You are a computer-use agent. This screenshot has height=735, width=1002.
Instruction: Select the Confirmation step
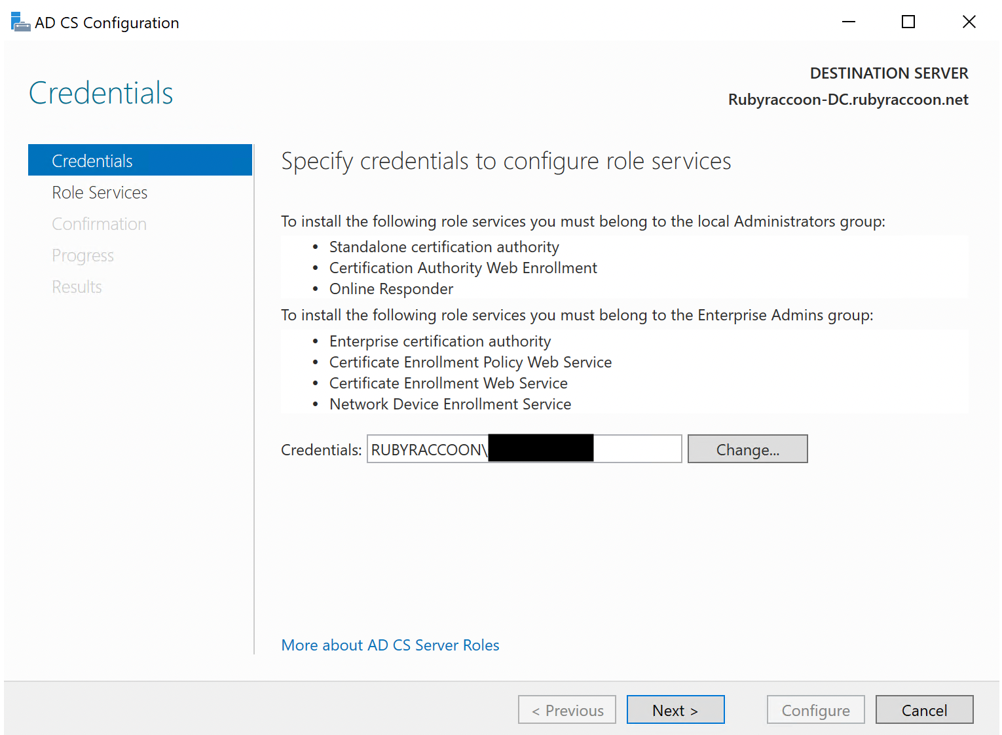pyautogui.click(x=99, y=223)
